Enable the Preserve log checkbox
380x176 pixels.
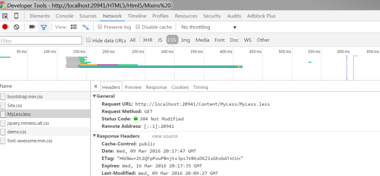tap(100, 27)
